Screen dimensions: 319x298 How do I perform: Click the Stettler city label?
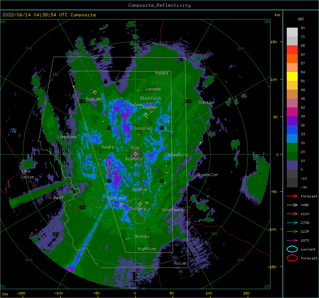click(207, 102)
